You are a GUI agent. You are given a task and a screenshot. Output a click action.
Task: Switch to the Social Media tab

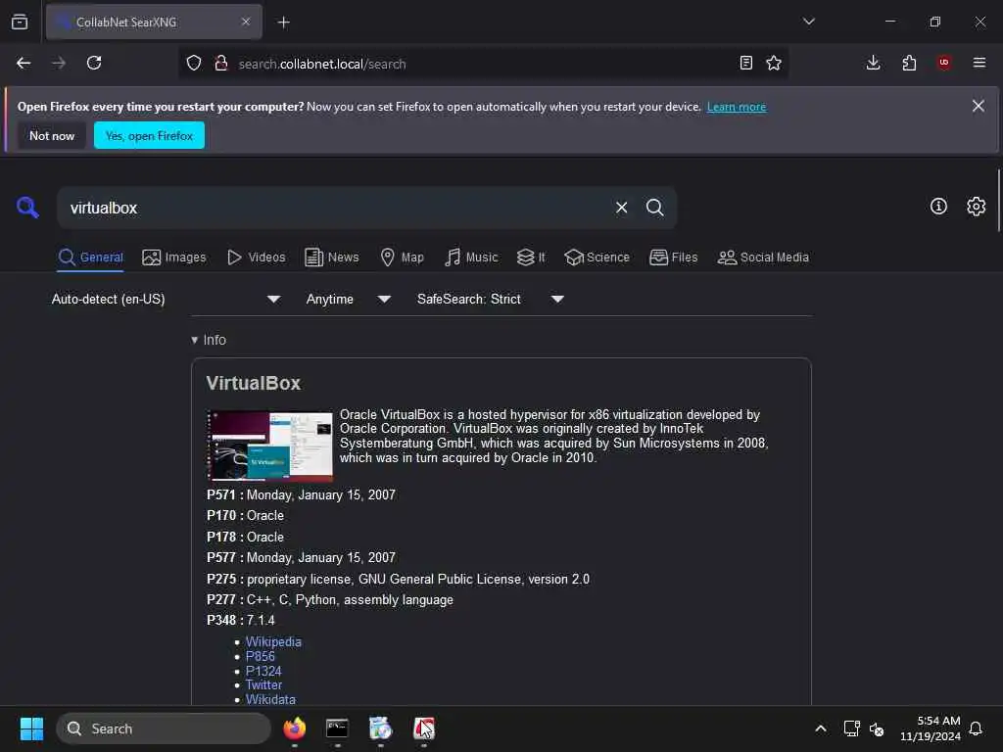coord(763,258)
